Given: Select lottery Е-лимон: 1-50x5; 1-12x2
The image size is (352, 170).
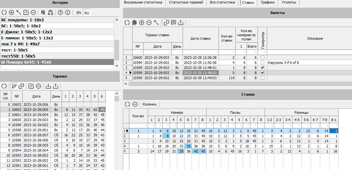Looking at the screenshot, I should pos(57,38).
